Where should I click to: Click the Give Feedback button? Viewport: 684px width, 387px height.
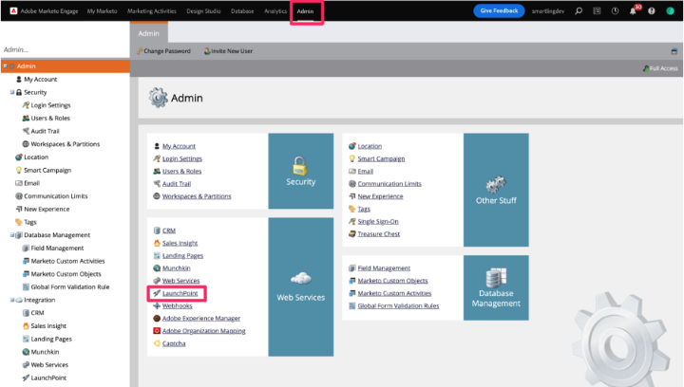(499, 10)
